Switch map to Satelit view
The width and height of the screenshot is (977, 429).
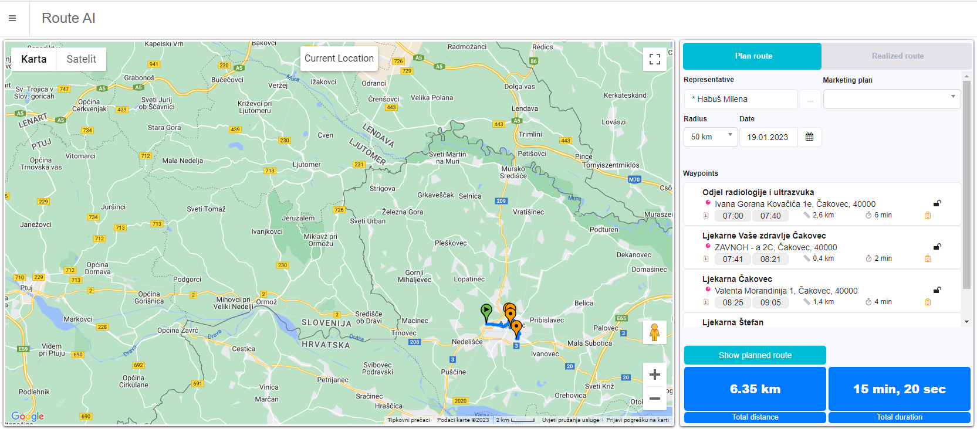[x=81, y=59]
